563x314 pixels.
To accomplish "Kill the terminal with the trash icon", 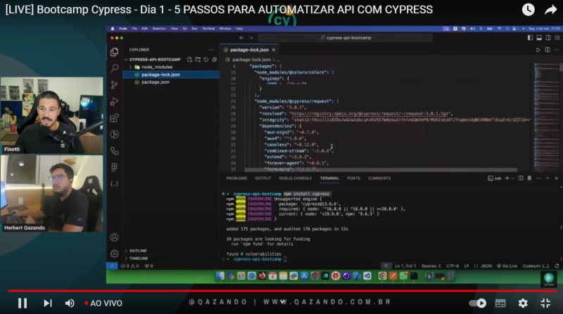I will tap(529, 178).
